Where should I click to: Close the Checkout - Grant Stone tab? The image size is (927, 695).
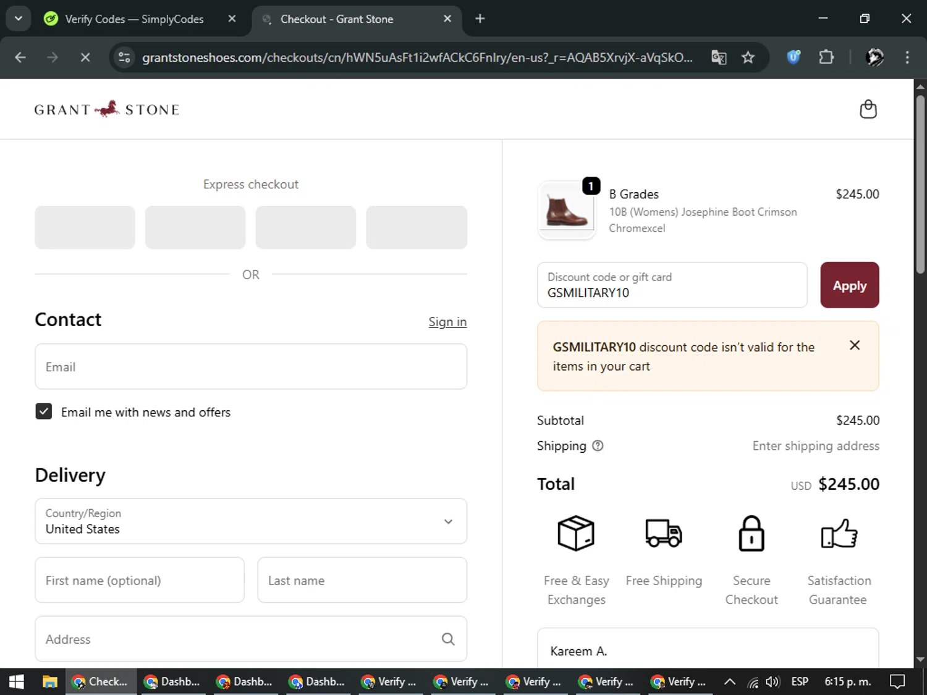pyautogui.click(x=447, y=19)
